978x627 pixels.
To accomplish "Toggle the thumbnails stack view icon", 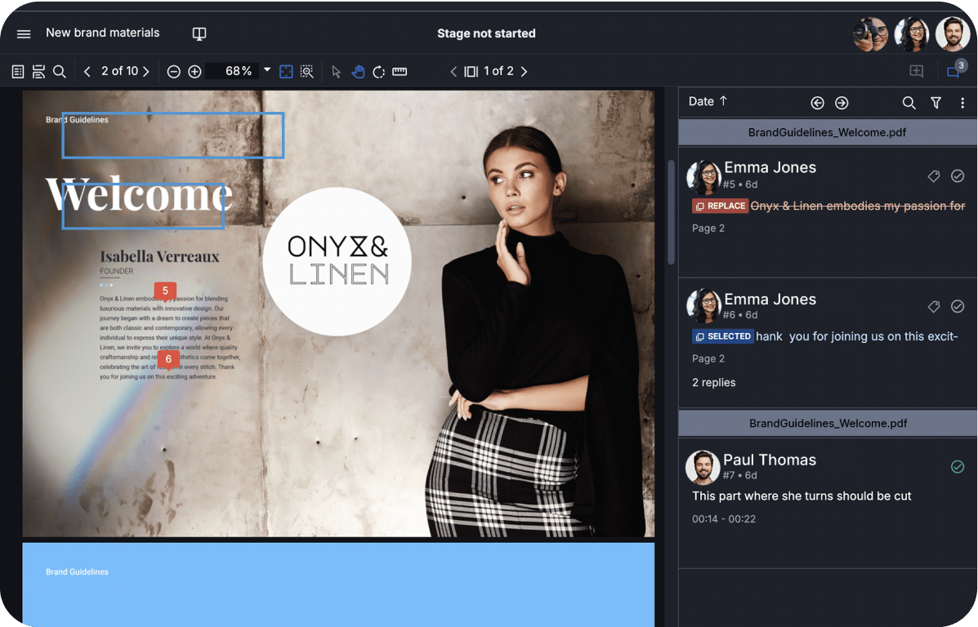I will [38, 72].
